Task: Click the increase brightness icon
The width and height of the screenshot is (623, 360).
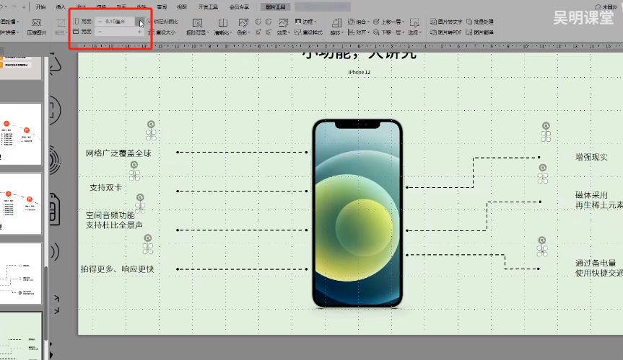Action: coord(258,32)
